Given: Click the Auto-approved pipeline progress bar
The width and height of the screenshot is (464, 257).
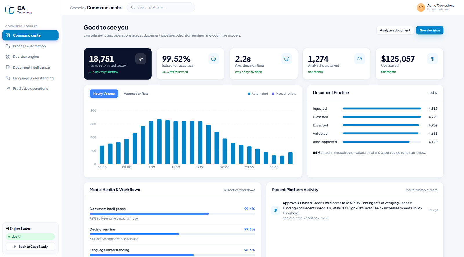Looking at the screenshot, I should pyautogui.click(x=382, y=142).
